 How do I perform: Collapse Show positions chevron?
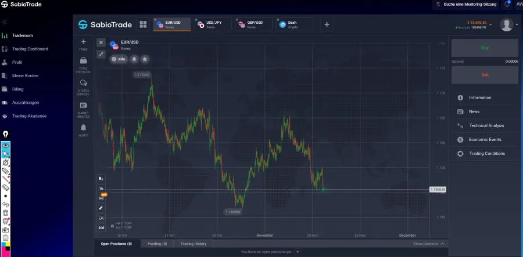click(x=442, y=244)
